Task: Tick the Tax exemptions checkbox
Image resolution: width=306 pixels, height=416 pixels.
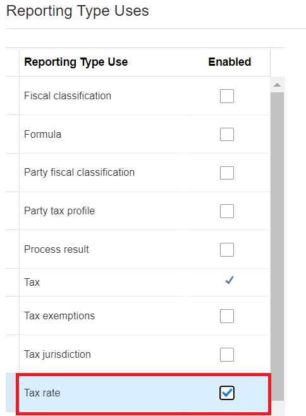Action: coord(226,316)
